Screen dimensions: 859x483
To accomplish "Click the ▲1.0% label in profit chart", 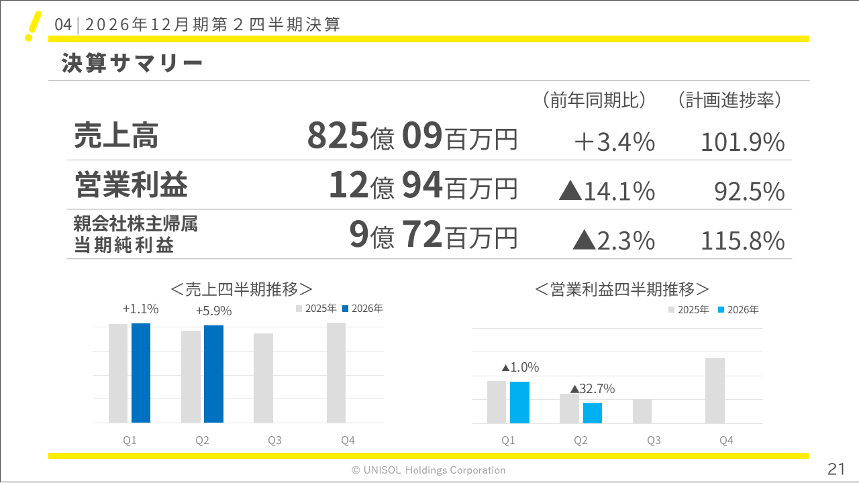I will (x=520, y=368).
